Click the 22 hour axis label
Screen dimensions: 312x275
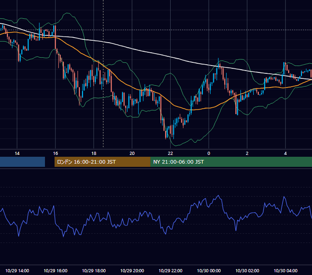point(170,154)
